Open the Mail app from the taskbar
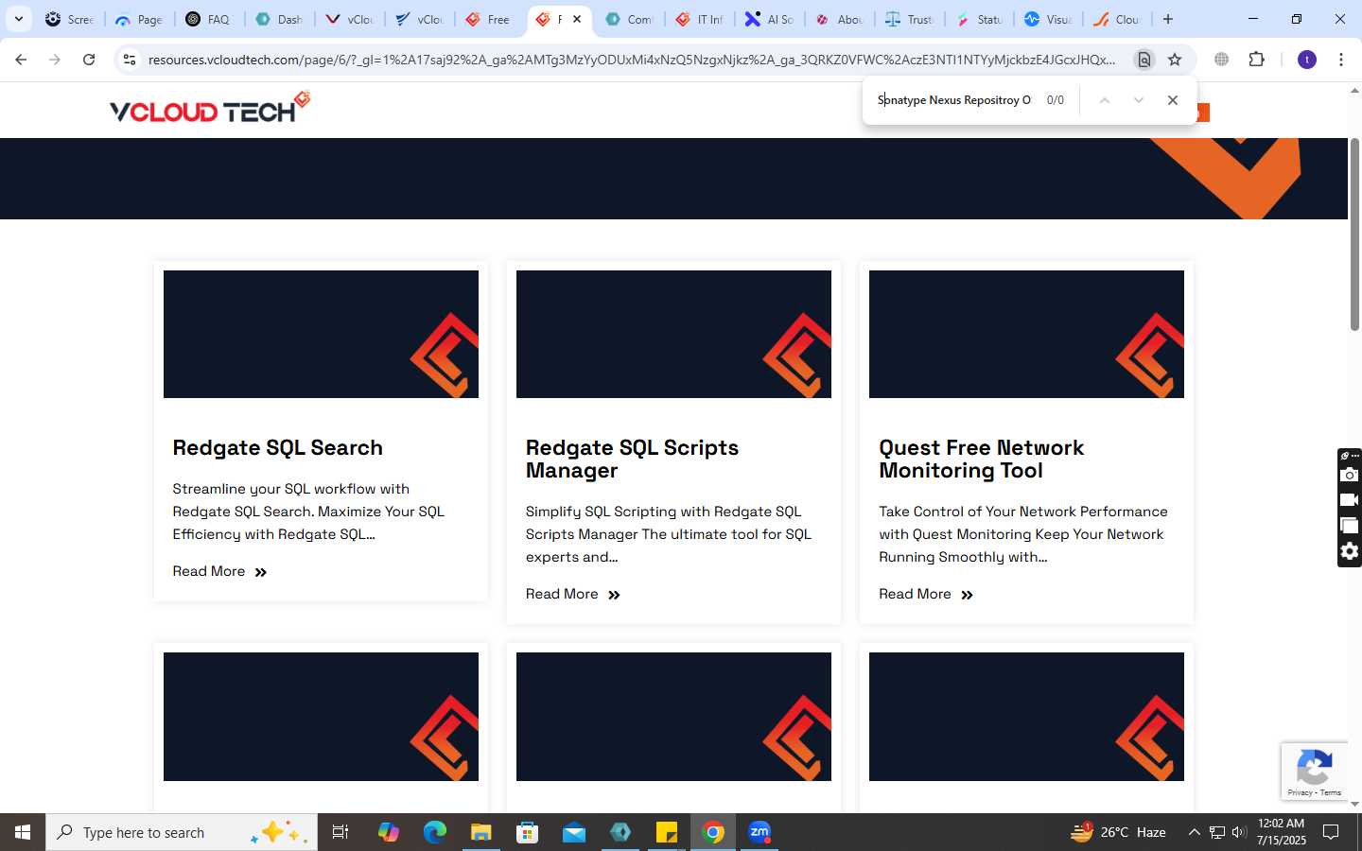 point(574,832)
